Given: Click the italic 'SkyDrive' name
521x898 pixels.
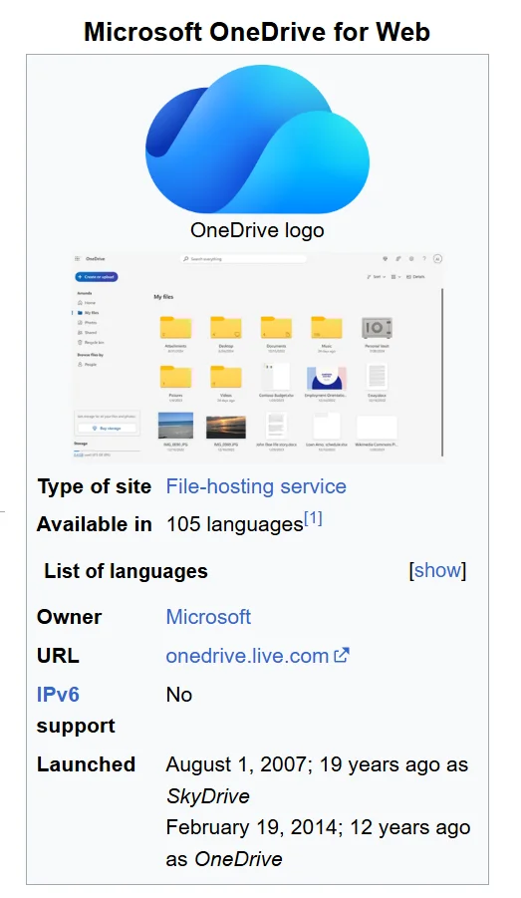Looking at the screenshot, I should tap(208, 796).
